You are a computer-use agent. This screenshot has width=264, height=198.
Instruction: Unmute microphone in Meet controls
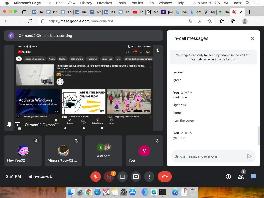(95, 176)
